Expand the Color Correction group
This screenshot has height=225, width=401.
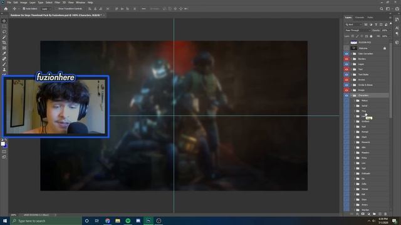click(x=351, y=54)
